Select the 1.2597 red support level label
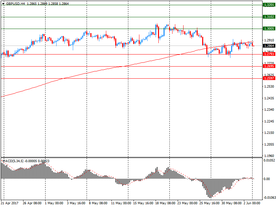The width and height of the screenshot is (276, 207). tap(269, 78)
